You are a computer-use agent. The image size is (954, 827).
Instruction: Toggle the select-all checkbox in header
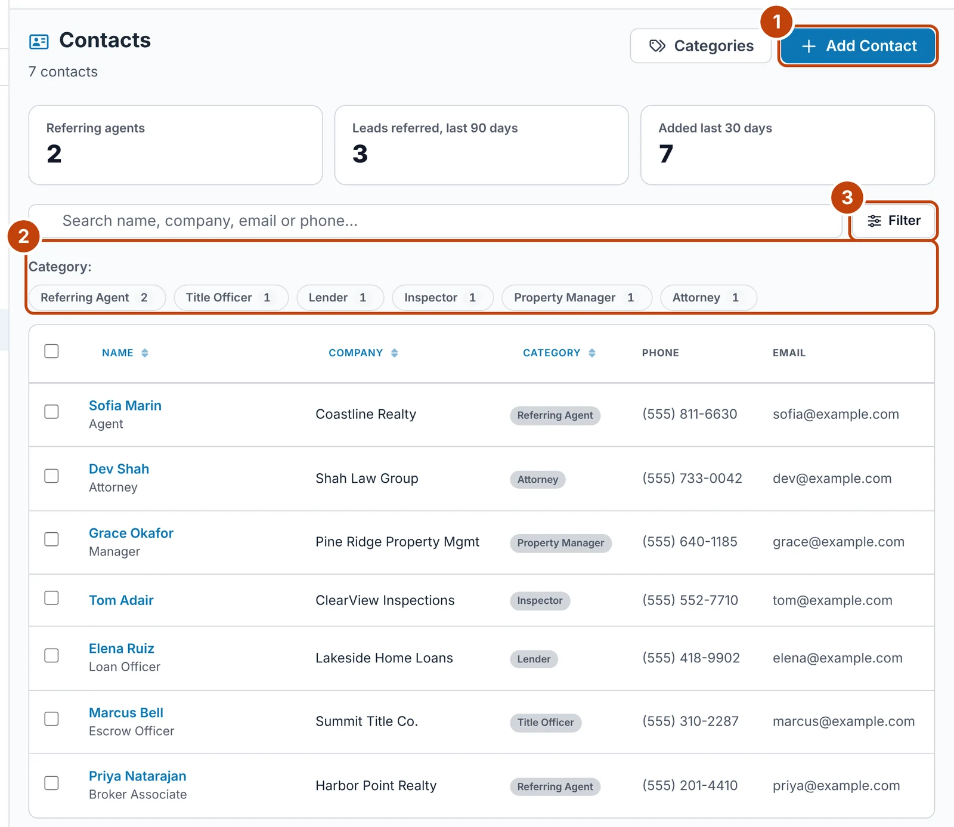coord(52,351)
